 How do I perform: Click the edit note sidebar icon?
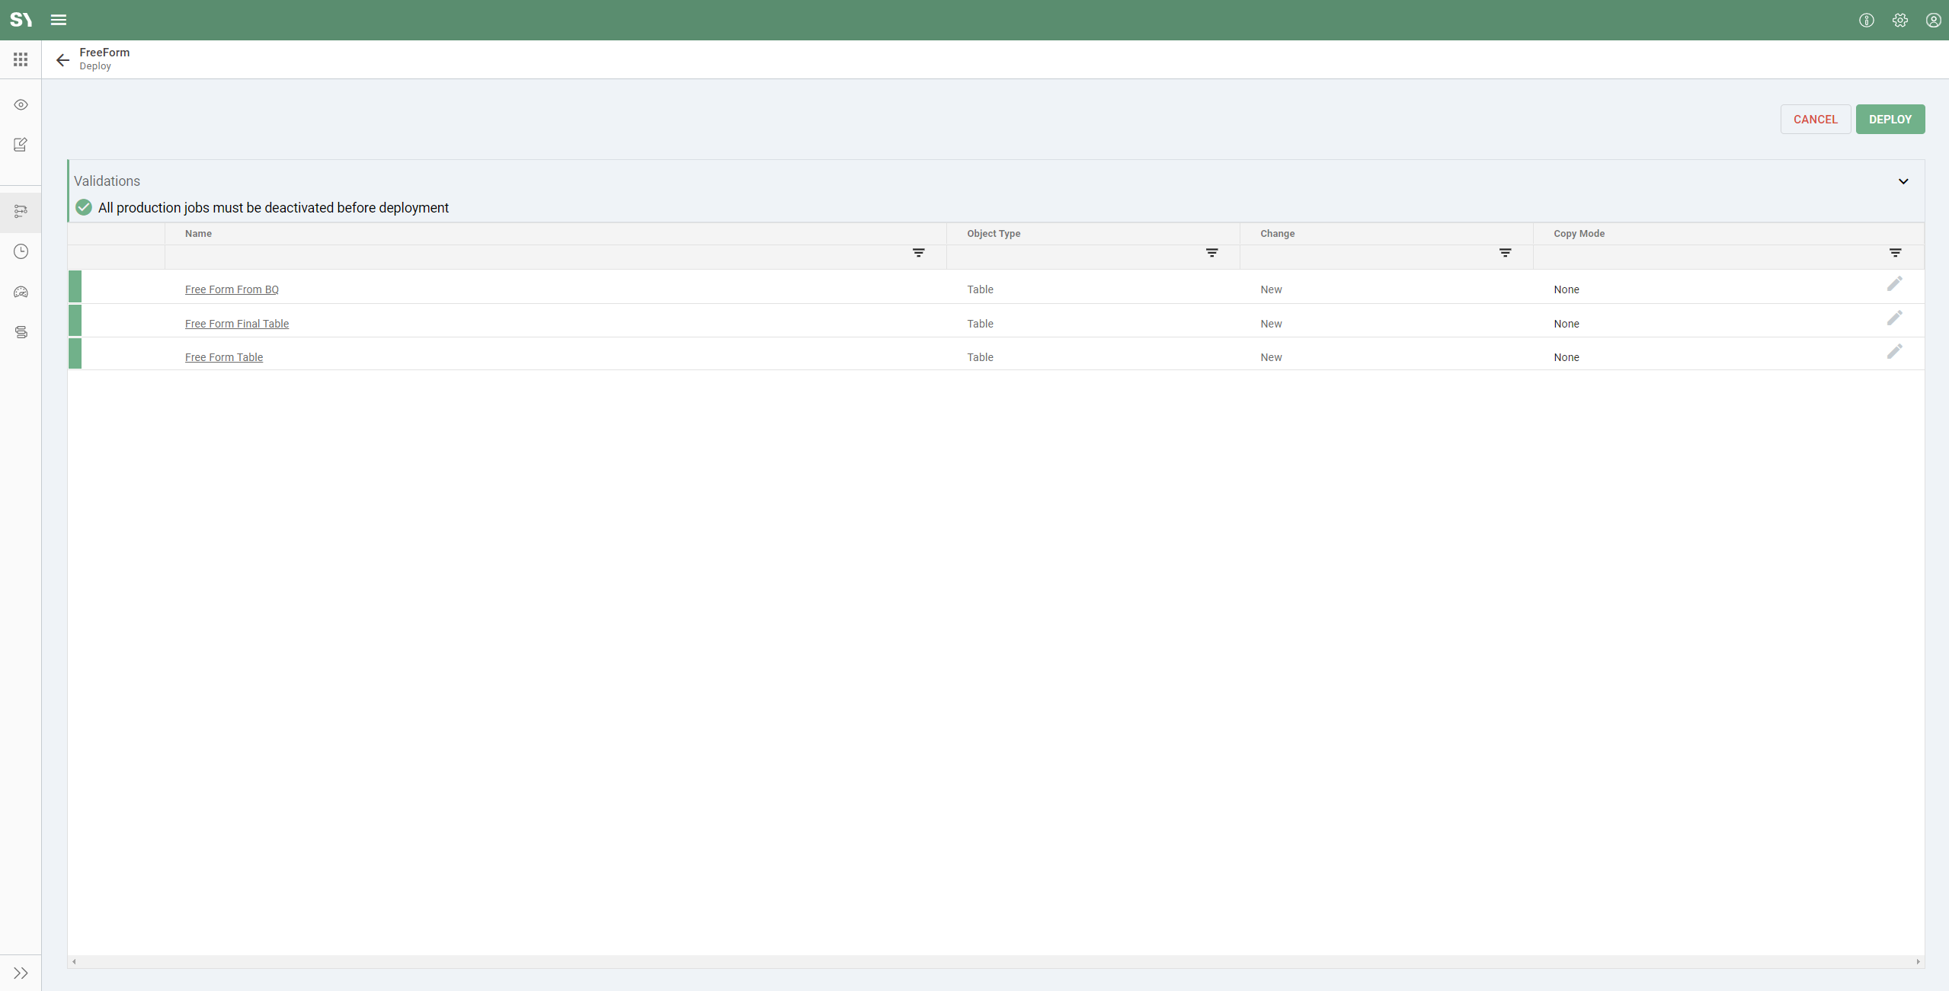[21, 145]
